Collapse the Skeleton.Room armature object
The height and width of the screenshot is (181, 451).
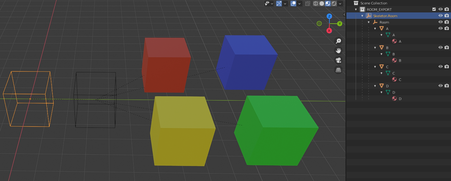(362, 16)
